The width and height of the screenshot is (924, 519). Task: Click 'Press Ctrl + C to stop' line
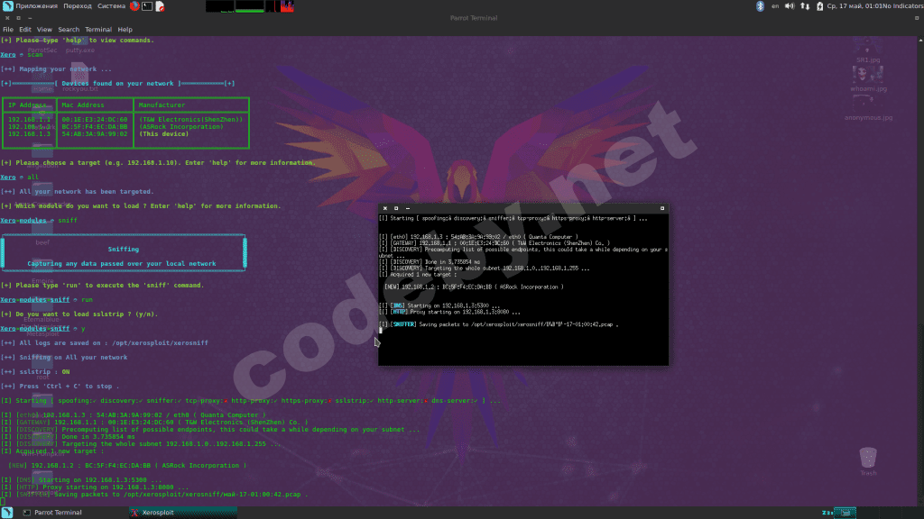pos(60,387)
